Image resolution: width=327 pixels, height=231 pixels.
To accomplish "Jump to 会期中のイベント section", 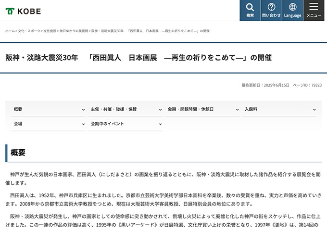I will pos(125,124).
